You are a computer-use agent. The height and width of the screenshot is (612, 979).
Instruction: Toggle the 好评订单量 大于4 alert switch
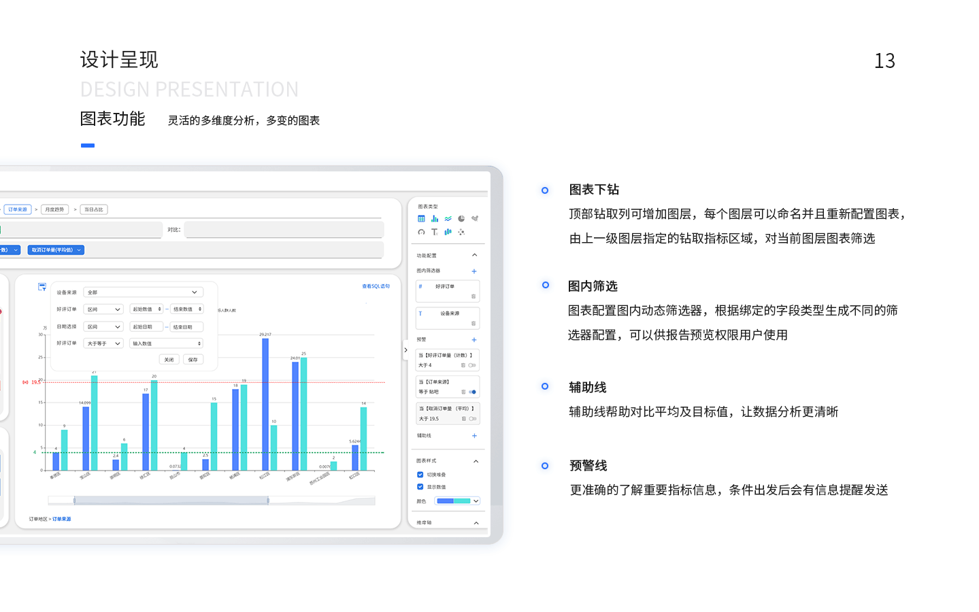coord(472,365)
